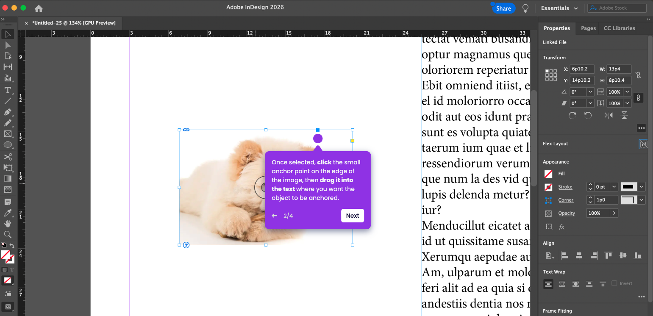Open Transform more options ellipsis
The width and height of the screenshot is (653, 316).
click(x=641, y=128)
